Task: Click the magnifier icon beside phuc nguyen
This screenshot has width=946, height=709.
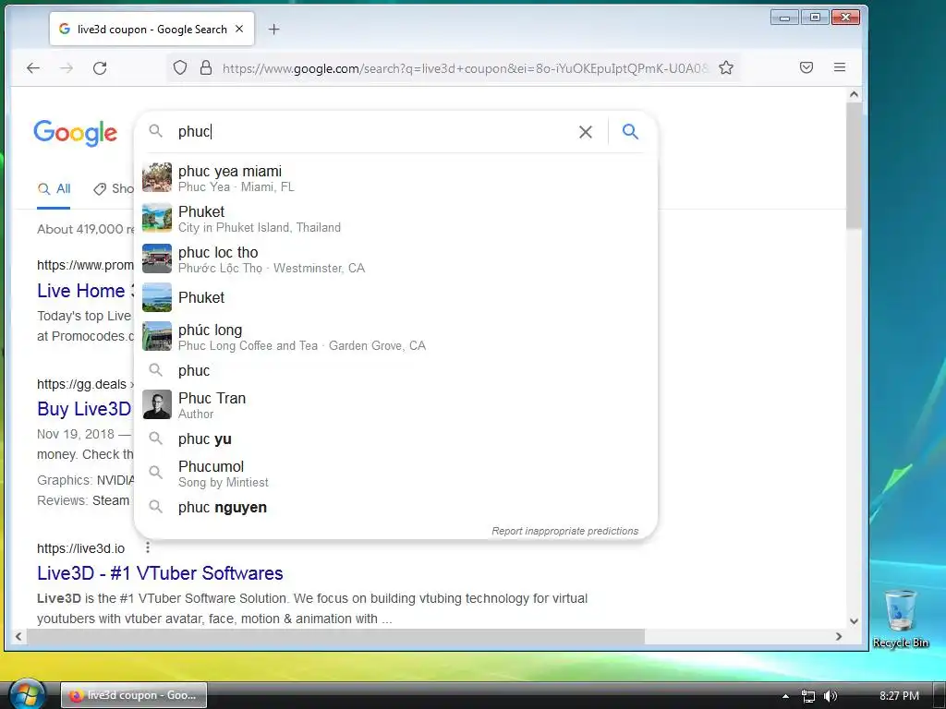Action: [155, 507]
